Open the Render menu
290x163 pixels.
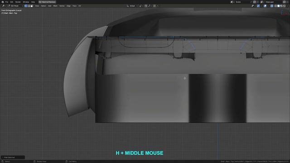(18, 2)
